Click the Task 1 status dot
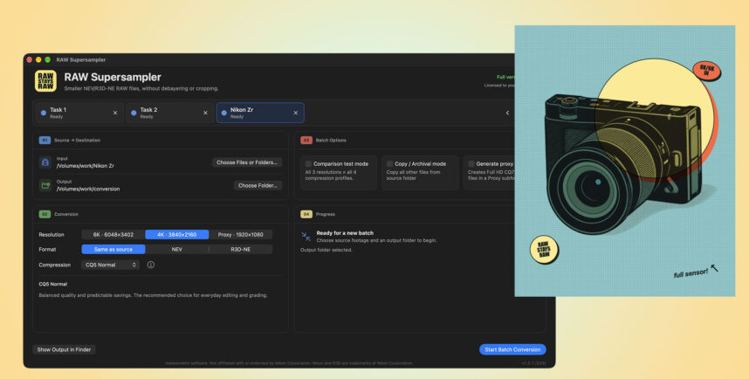 click(44, 113)
